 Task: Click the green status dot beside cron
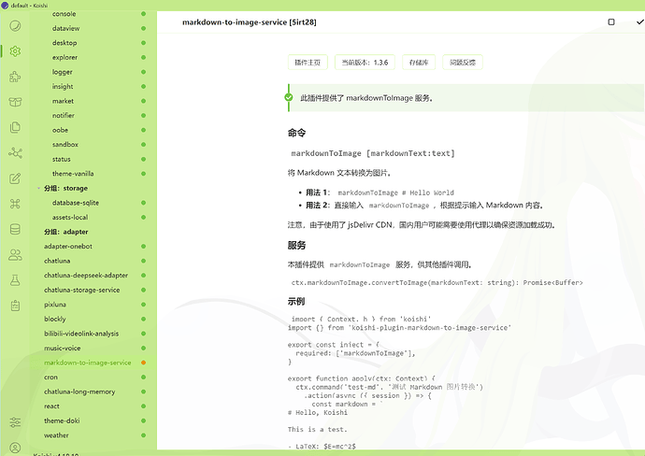click(x=144, y=378)
